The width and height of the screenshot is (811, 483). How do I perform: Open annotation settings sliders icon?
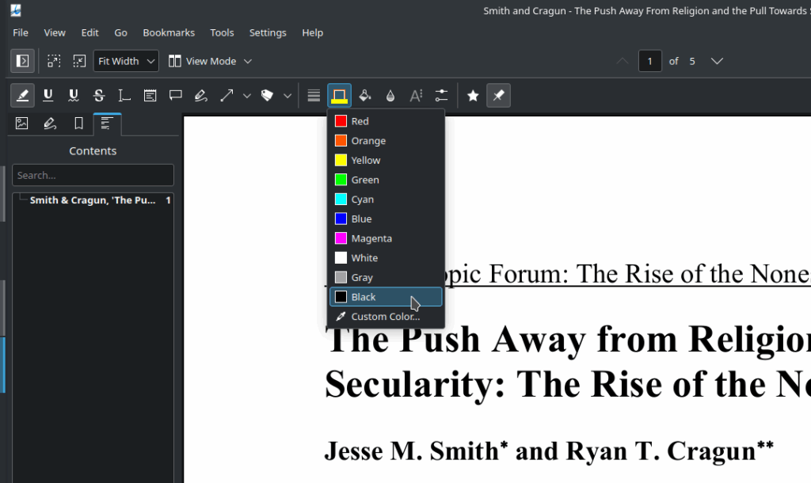coord(441,96)
